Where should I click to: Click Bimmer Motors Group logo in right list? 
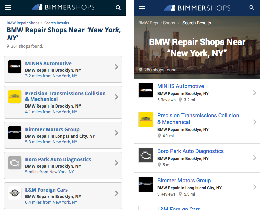pyautogui.click(x=146, y=184)
